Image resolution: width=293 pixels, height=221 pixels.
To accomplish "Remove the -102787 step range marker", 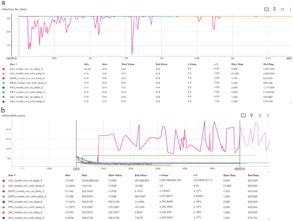I will pos(16,58).
